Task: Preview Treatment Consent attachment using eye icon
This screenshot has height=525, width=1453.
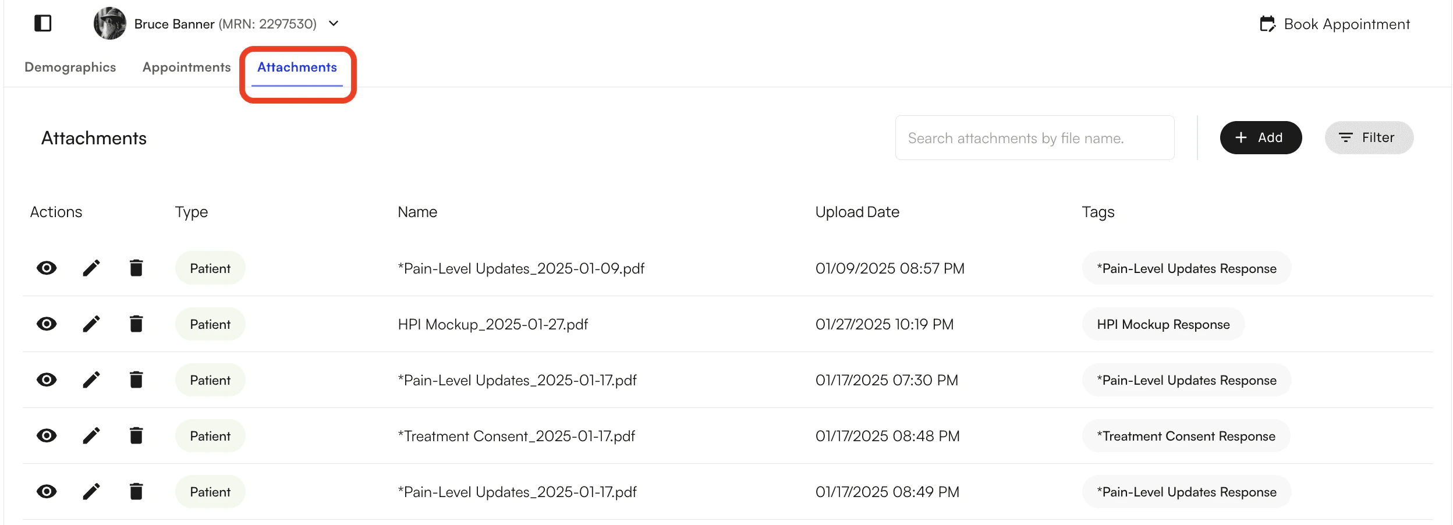Action: (x=47, y=435)
